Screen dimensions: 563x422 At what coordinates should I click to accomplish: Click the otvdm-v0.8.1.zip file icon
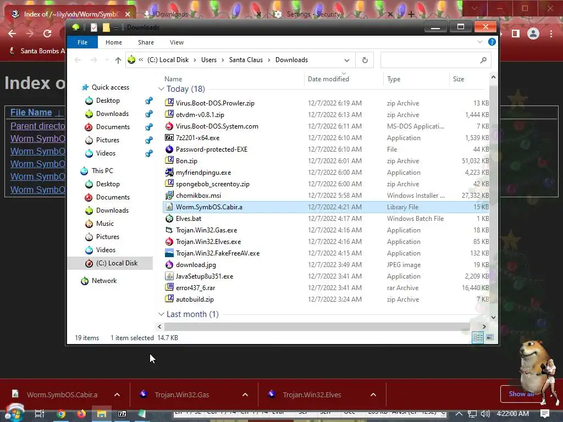[x=169, y=114]
